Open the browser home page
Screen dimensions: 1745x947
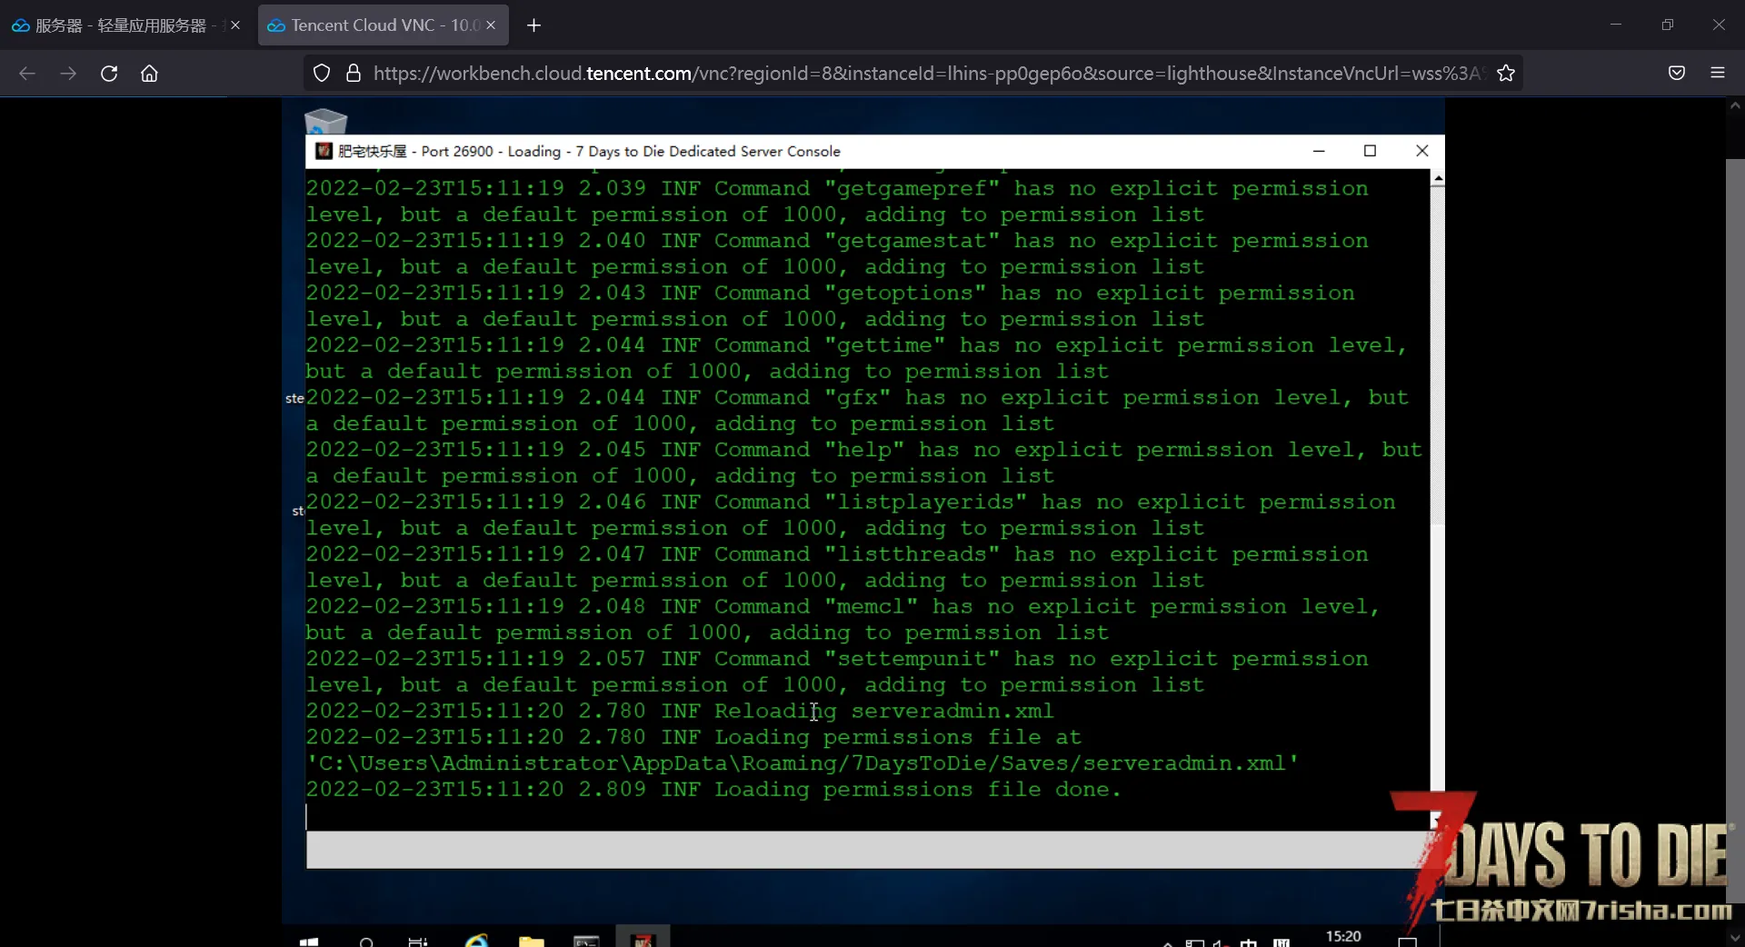tap(149, 74)
